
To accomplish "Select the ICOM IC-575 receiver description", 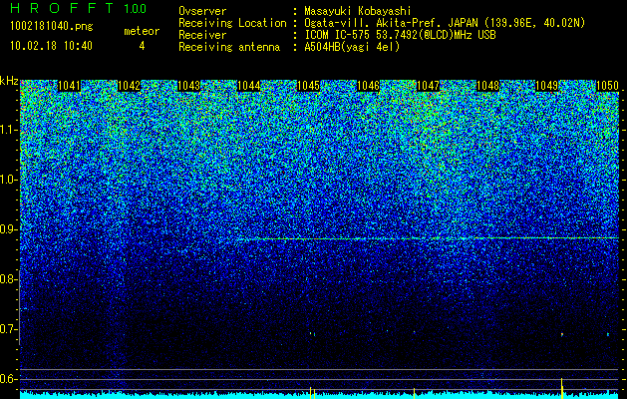I will tap(400, 35).
